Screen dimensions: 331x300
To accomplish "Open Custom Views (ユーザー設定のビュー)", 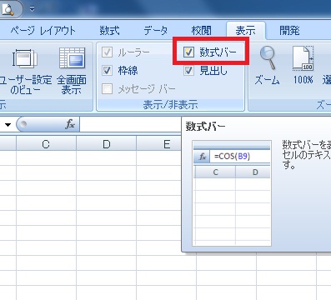I will (x=25, y=71).
